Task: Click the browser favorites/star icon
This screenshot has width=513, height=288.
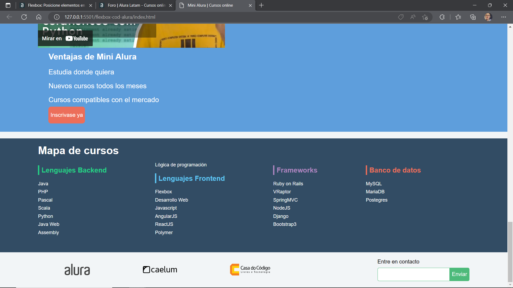Action: 425,17
